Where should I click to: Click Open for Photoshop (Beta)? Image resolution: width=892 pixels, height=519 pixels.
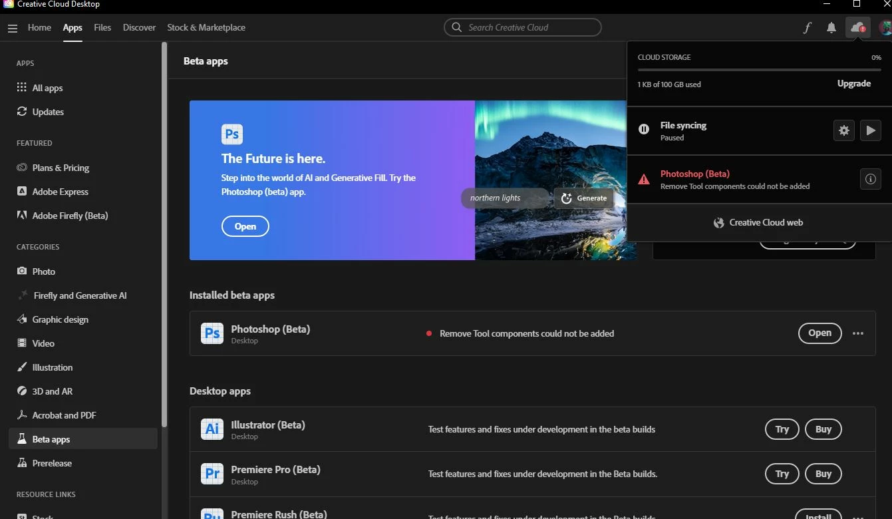point(819,333)
